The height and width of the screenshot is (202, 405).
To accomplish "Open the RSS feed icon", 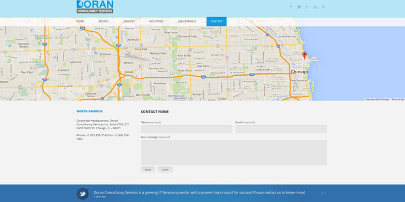I will [323, 7].
